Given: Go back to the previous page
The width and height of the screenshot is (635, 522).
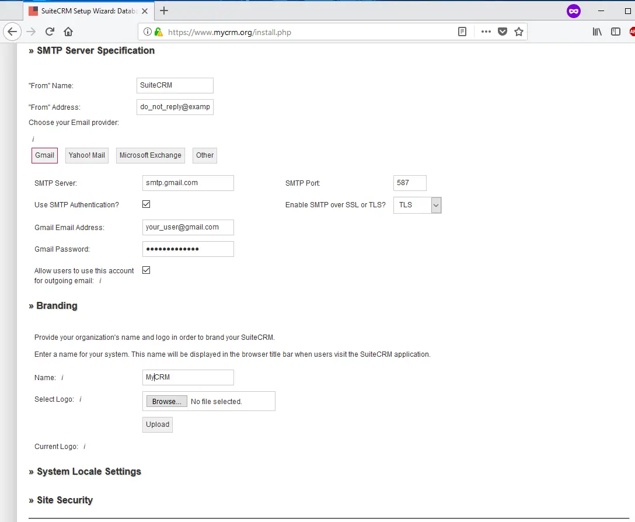Looking at the screenshot, I should point(12,32).
